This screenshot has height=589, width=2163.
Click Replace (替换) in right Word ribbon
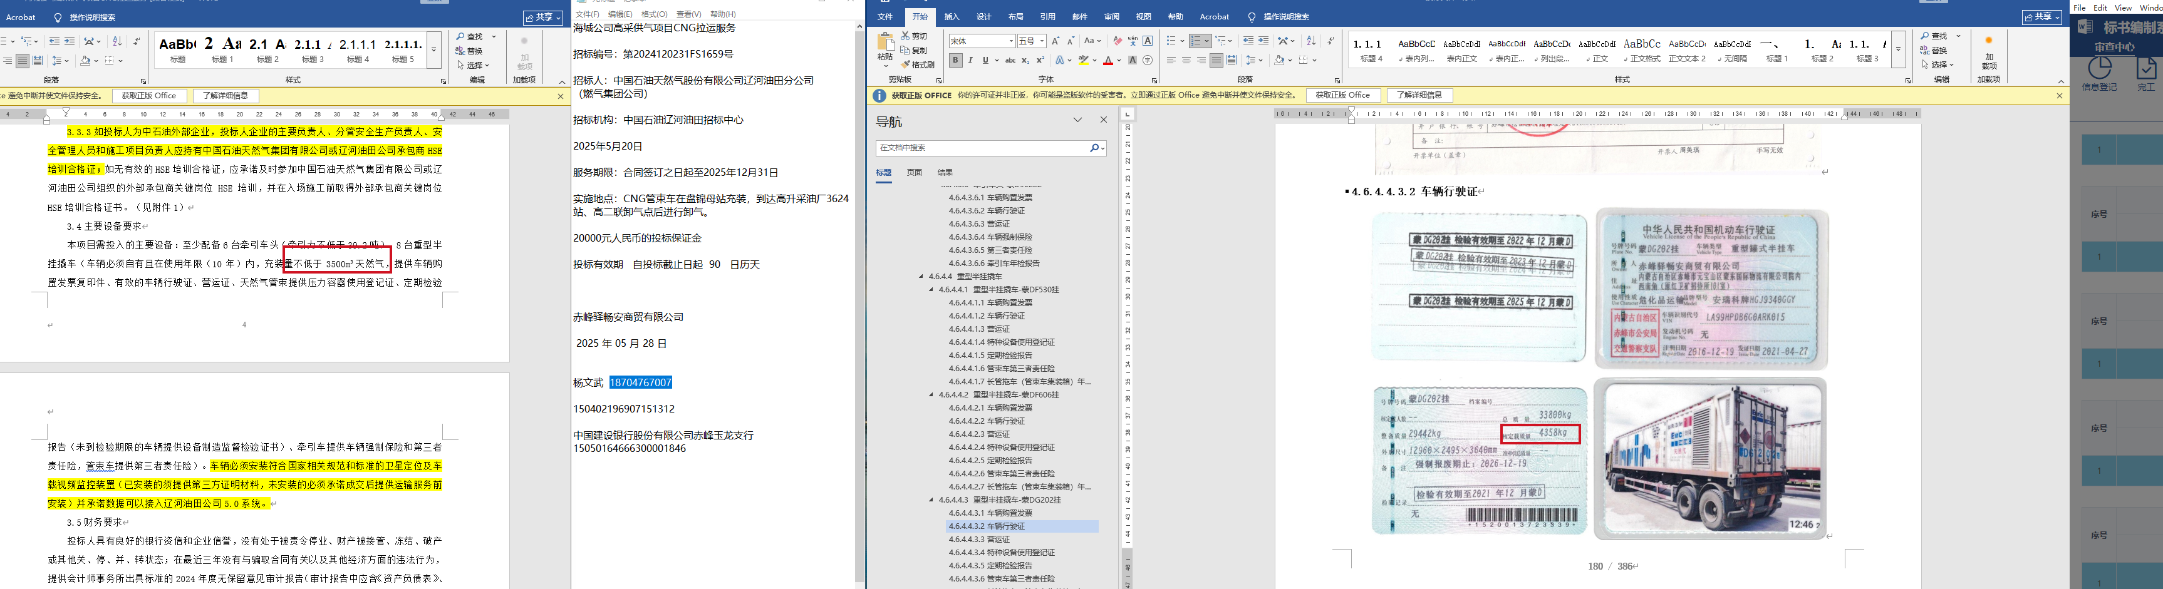(1934, 50)
